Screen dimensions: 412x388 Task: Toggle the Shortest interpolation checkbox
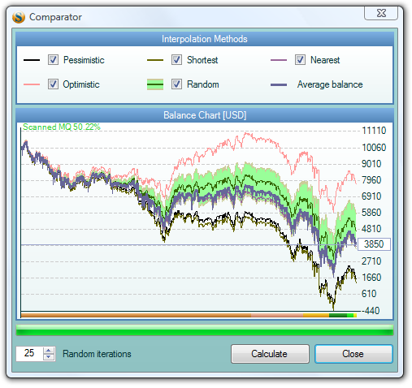click(176, 60)
